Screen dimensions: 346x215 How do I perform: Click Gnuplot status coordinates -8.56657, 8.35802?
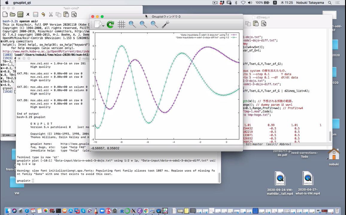point(105,148)
